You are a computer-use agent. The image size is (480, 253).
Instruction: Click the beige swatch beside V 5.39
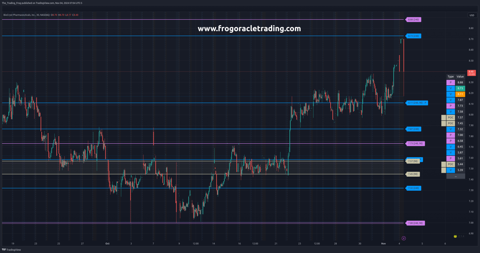[444, 170]
